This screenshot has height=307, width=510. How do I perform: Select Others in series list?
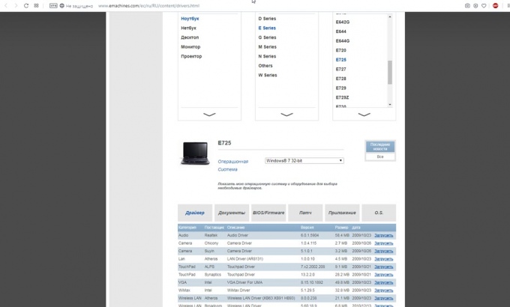(x=265, y=66)
